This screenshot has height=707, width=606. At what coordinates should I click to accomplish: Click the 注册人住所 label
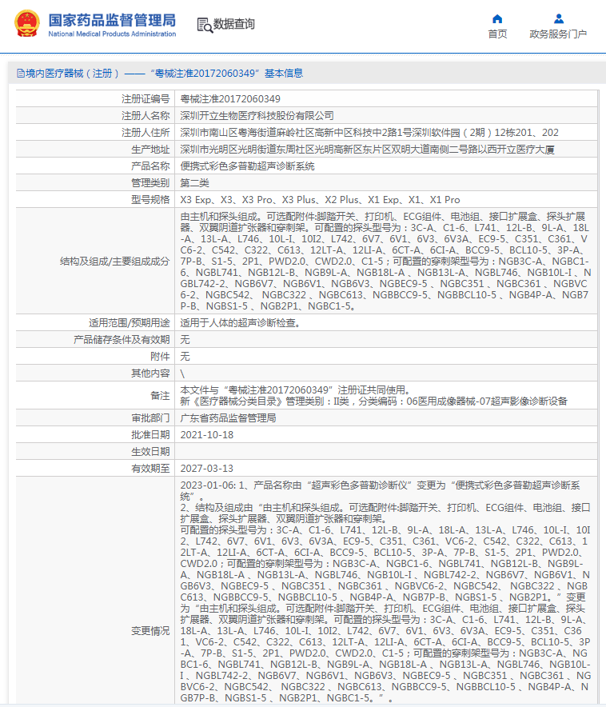click(x=146, y=133)
